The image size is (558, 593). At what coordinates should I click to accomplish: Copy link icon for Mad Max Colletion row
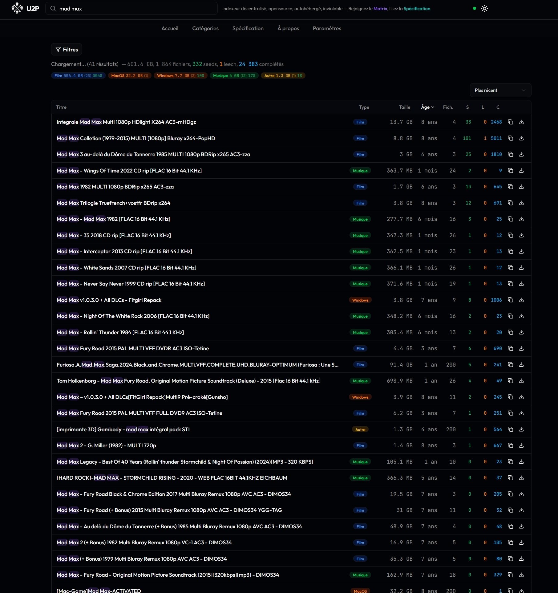[x=510, y=138]
